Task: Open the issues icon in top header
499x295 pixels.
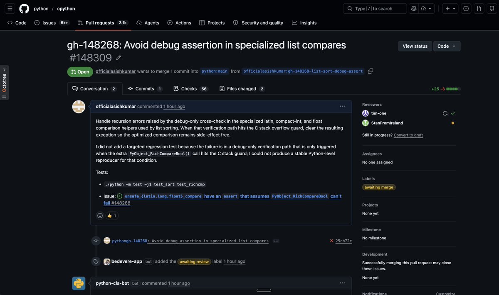Action: click(x=466, y=8)
